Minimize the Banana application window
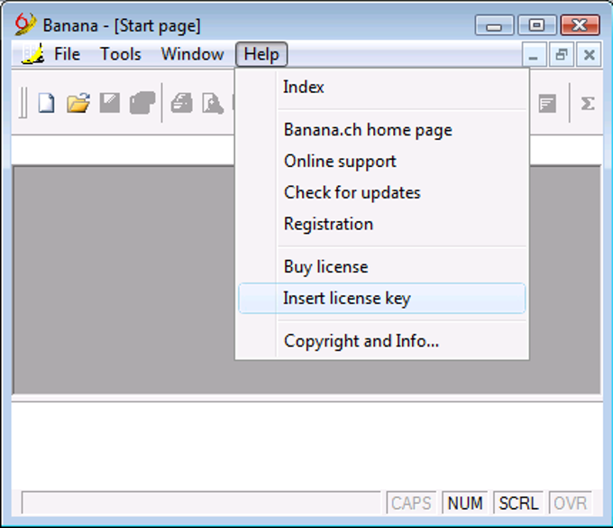This screenshot has width=613, height=528. tap(494, 25)
